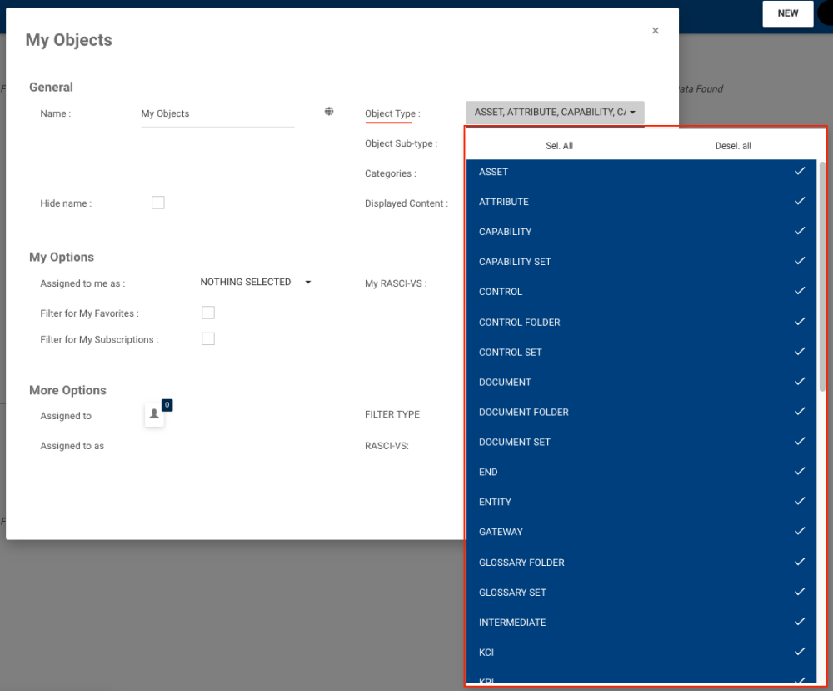Click the checkmark next to CONTROL
833x691 pixels.
click(x=800, y=291)
